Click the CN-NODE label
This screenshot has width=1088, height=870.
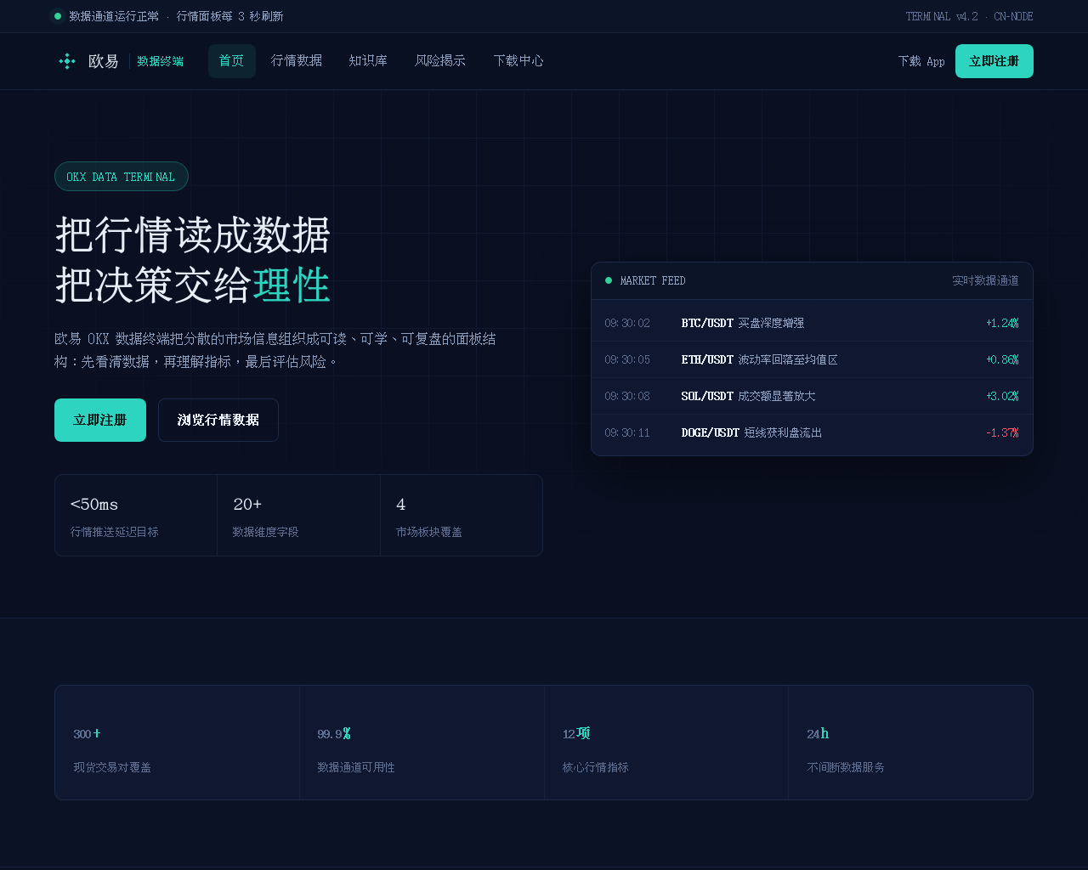[1013, 16]
